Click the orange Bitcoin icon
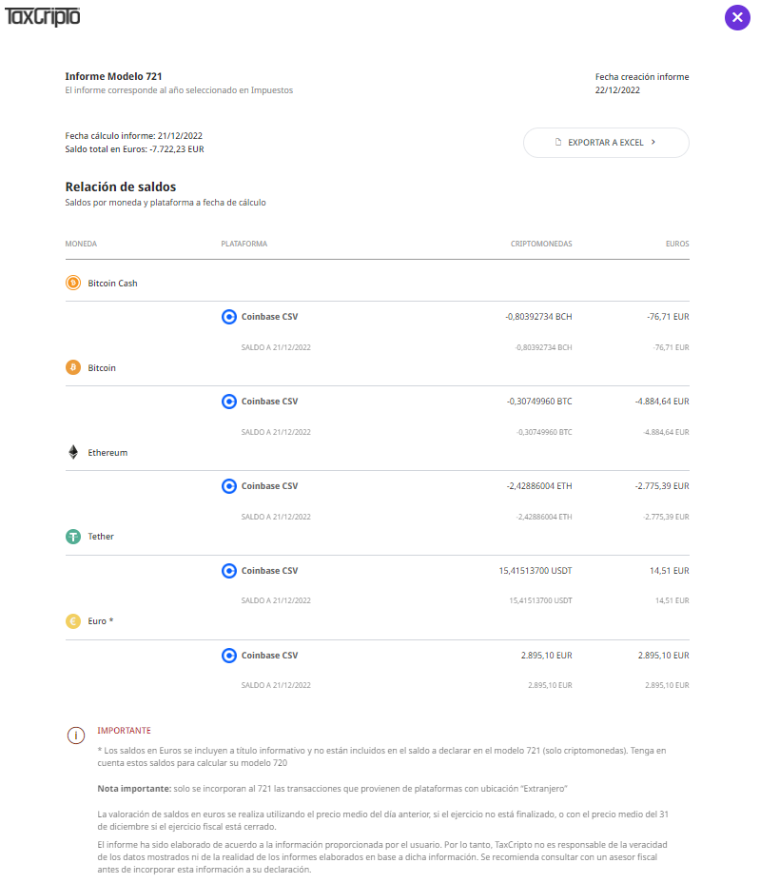Viewport: 760px width, 883px height. tap(73, 367)
